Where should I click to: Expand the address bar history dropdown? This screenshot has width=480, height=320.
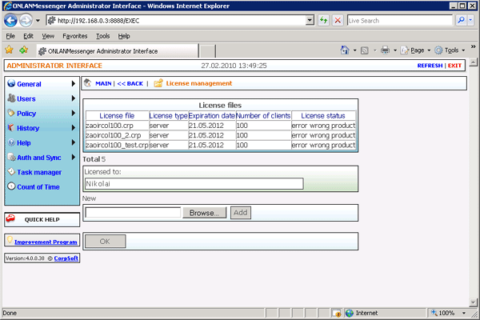point(310,21)
